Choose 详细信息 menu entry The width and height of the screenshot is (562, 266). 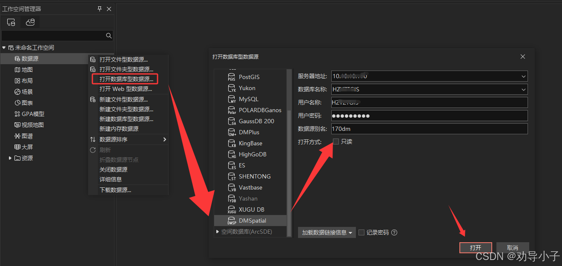[111, 179]
